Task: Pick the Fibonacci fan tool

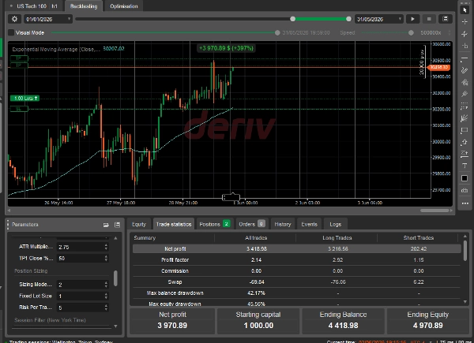Action: [x=465, y=118]
